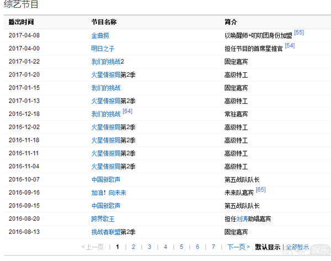Open the 明日之子 show link
Viewport: 331px width, 261px height.
point(103,49)
